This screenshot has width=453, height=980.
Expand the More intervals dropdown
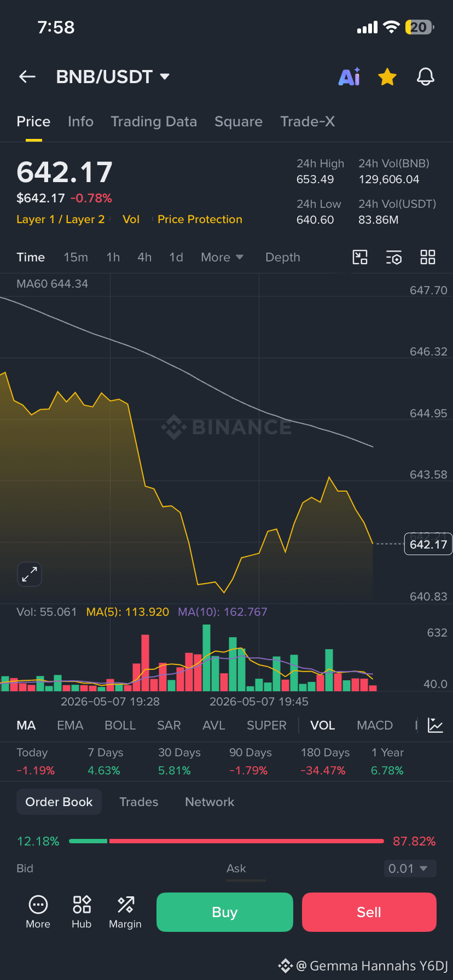[x=222, y=257]
